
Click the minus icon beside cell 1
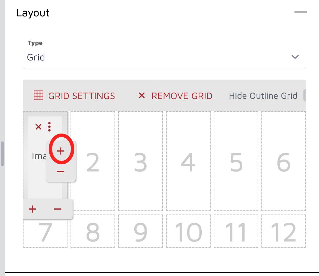(61, 171)
